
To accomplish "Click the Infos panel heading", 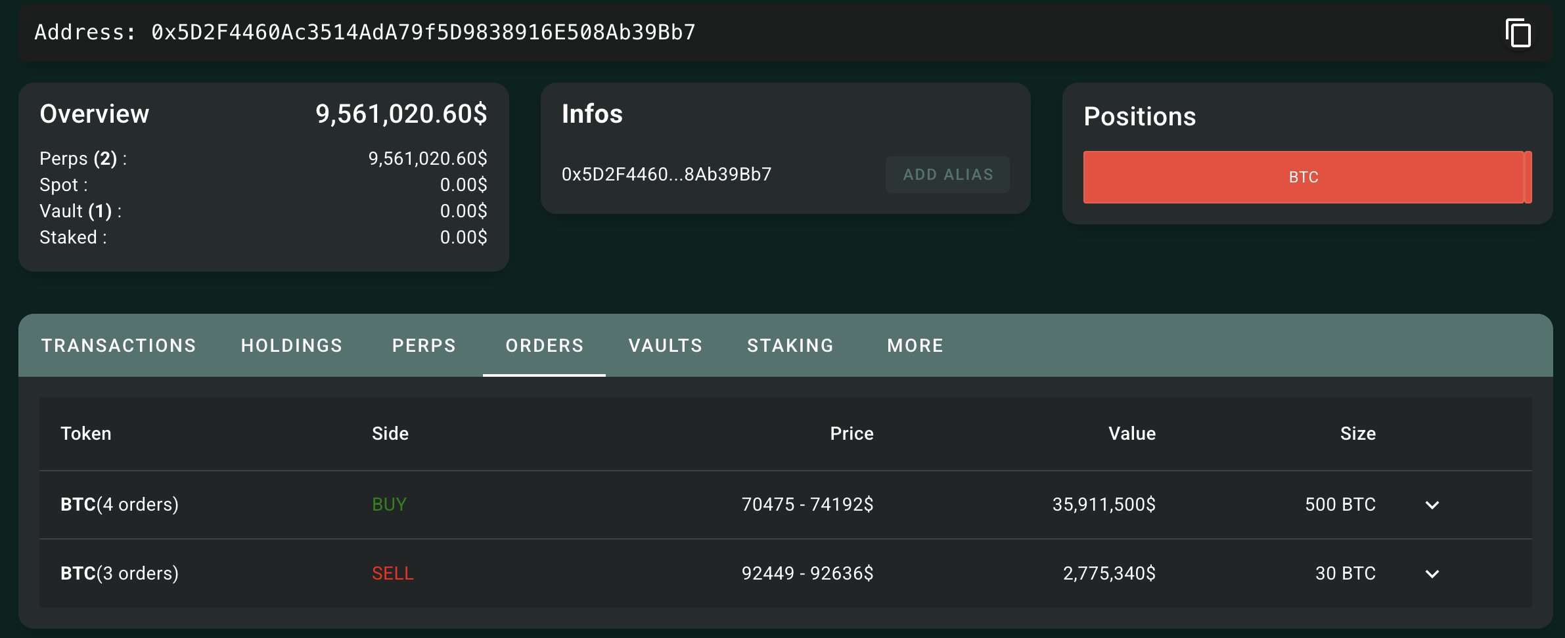I will pos(592,114).
